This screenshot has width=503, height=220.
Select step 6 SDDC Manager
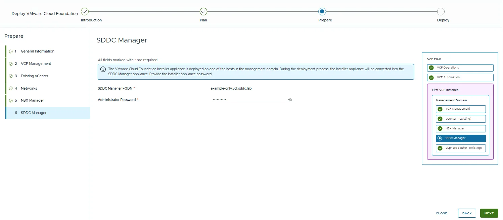point(48,113)
